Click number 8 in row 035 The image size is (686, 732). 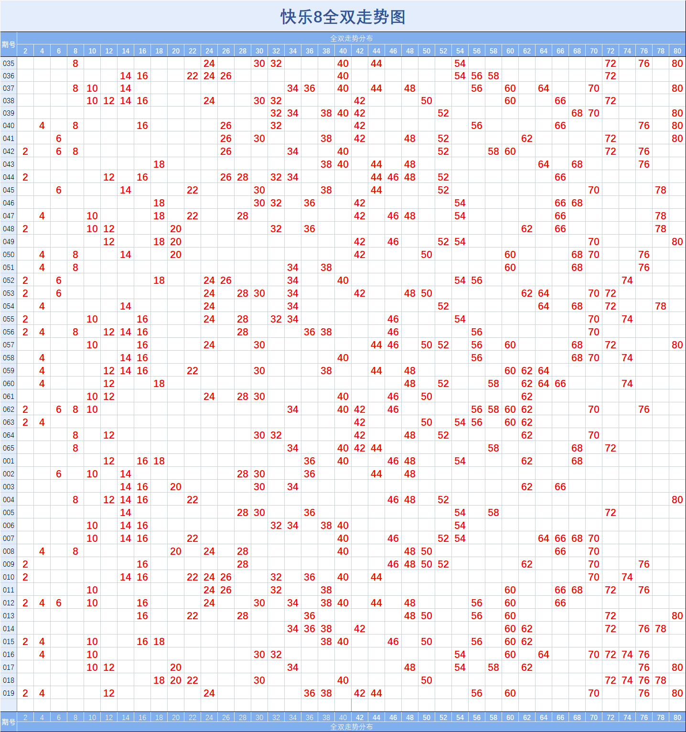coord(75,63)
